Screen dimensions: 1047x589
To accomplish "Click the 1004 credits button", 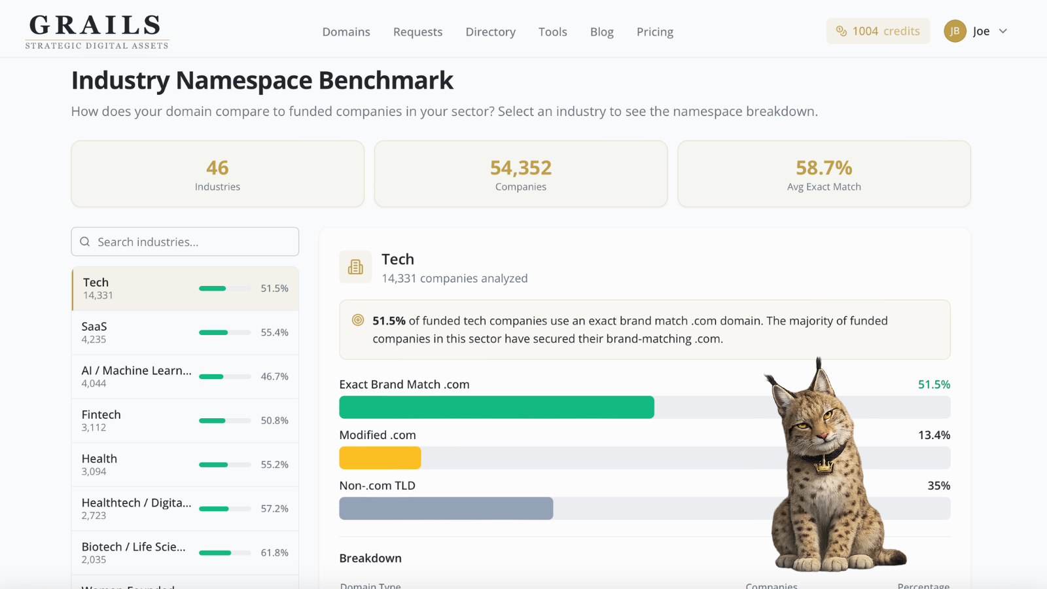I will coord(878,31).
